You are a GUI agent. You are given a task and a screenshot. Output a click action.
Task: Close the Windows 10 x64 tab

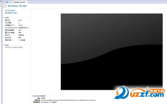26,2
